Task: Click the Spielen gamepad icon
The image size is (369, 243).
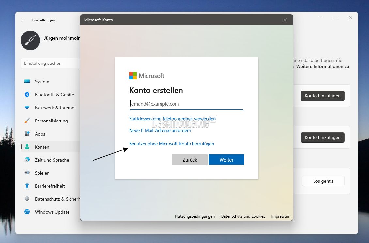Action: [27, 173]
